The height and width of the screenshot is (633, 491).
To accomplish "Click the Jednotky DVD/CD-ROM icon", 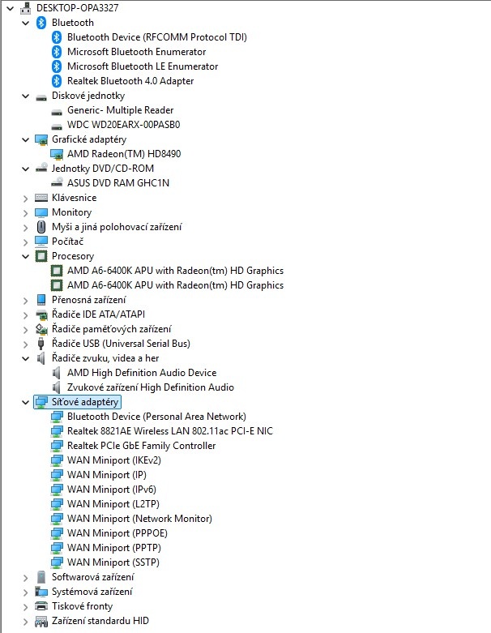I will click(41, 168).
